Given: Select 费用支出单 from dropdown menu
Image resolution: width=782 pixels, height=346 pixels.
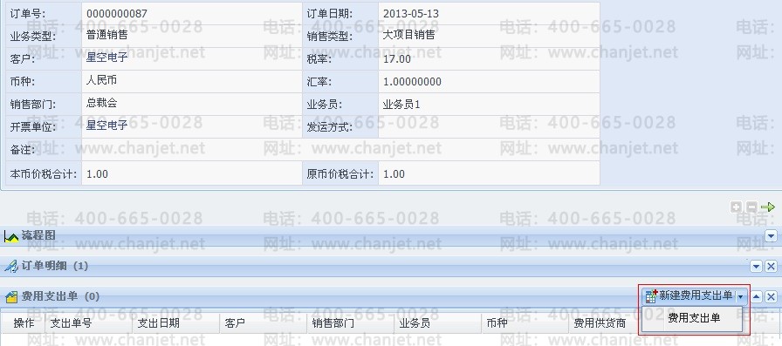Looking at the screenshot, I should click(694, 318).
